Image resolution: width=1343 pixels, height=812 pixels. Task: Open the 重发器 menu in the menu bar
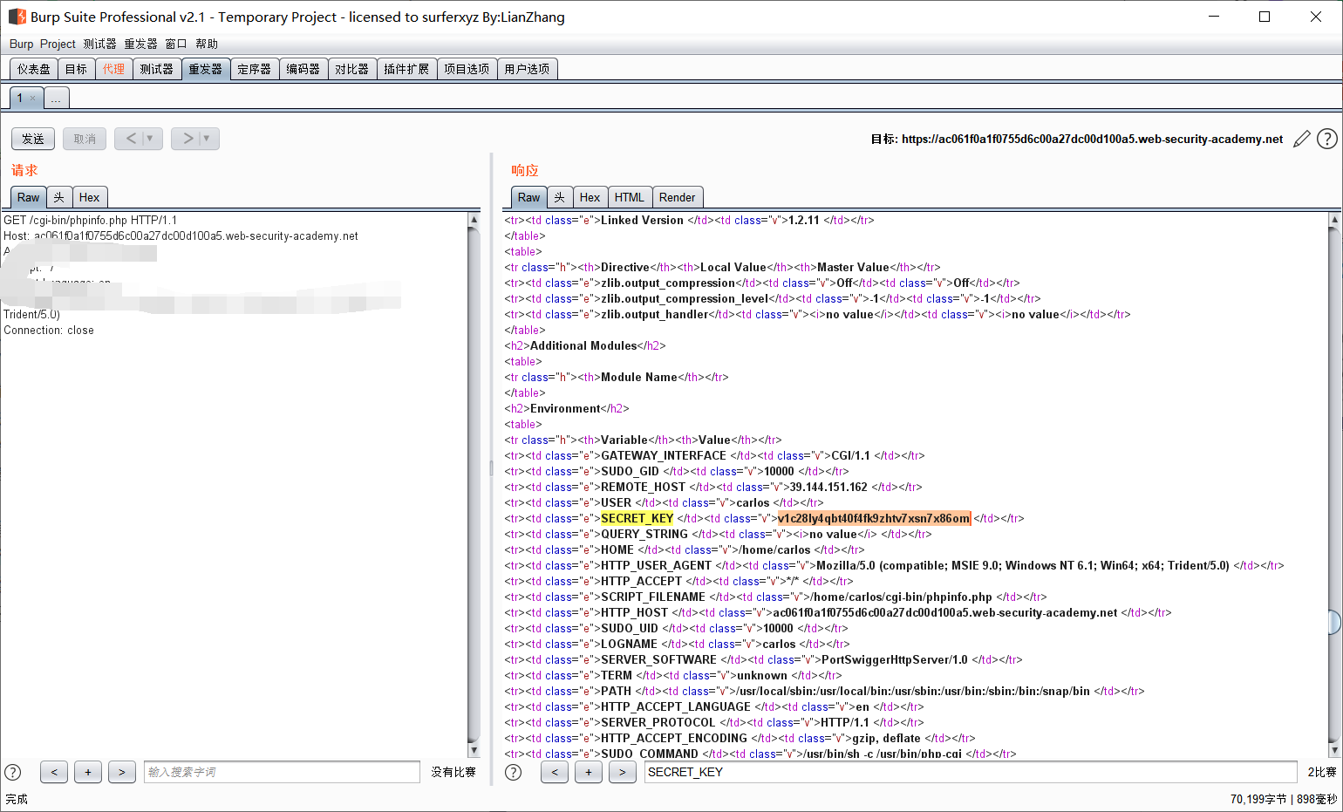pyautogui.click(x=140, y=44)
